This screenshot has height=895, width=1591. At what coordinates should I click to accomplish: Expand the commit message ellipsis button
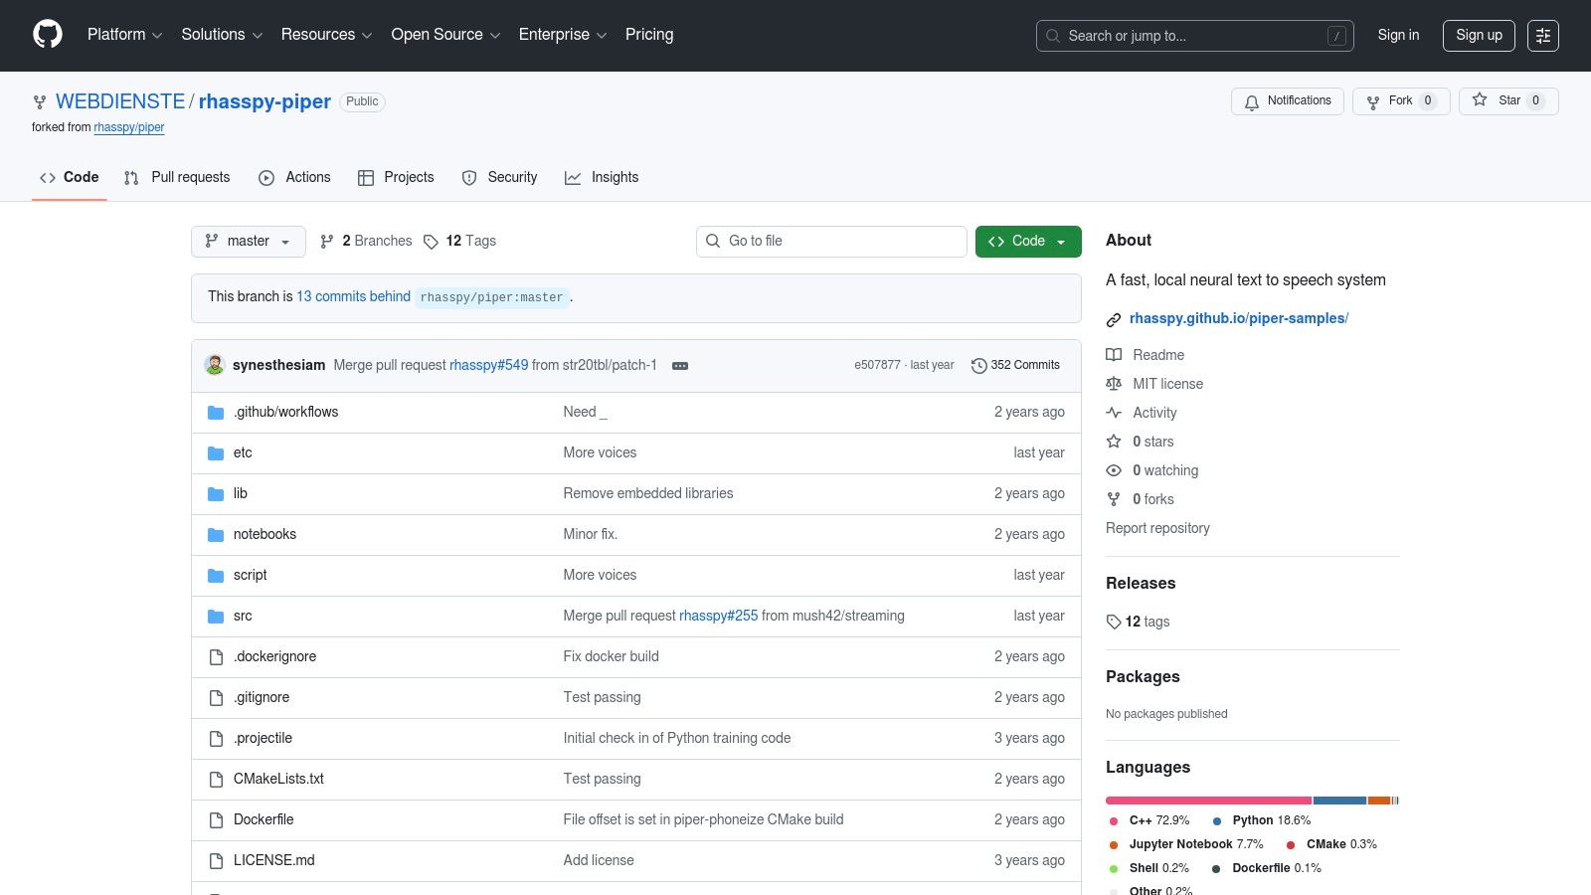tap(680, 366)
